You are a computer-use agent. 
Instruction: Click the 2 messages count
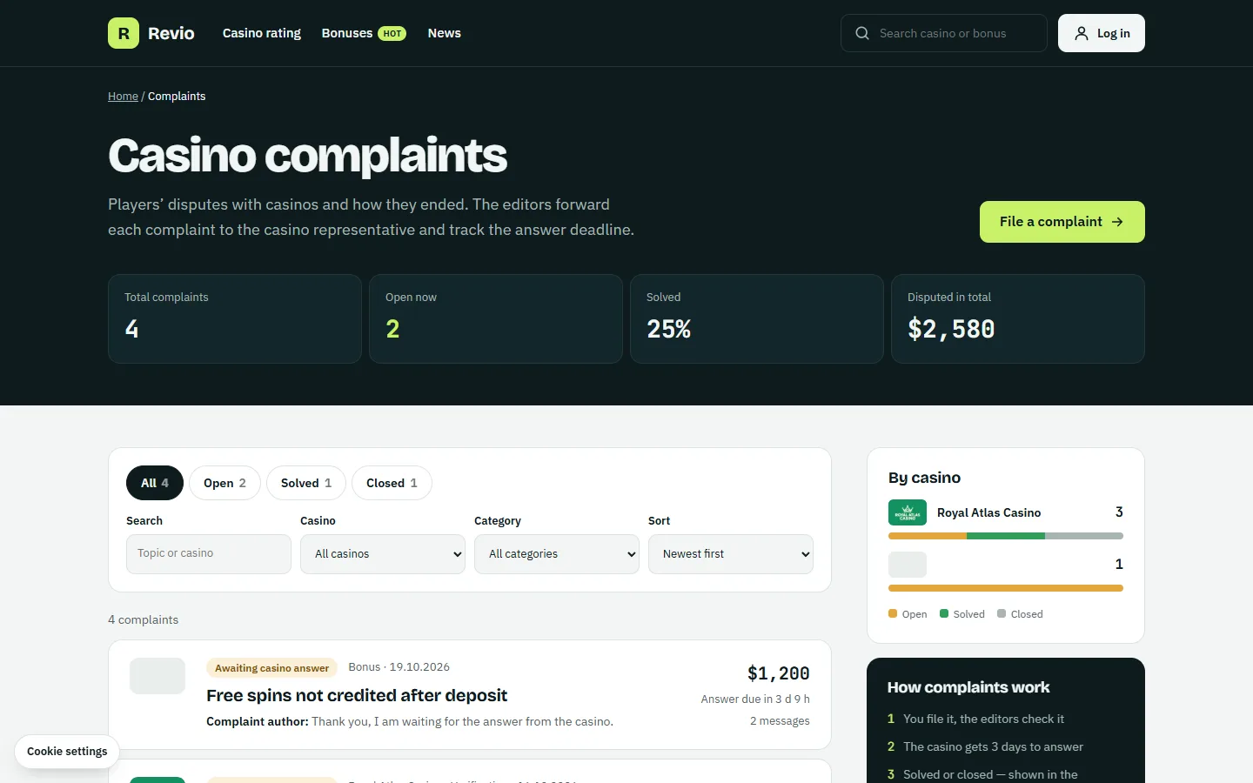[780, 721]
